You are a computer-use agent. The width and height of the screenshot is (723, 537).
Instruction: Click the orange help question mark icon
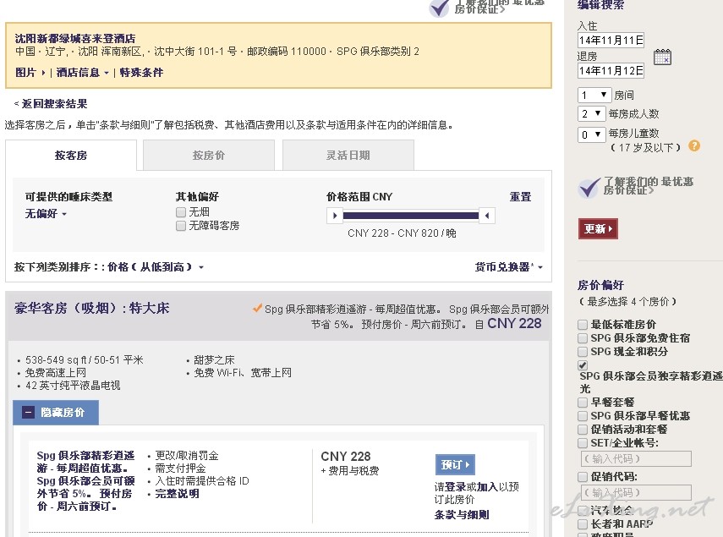(x=694, y=146)
